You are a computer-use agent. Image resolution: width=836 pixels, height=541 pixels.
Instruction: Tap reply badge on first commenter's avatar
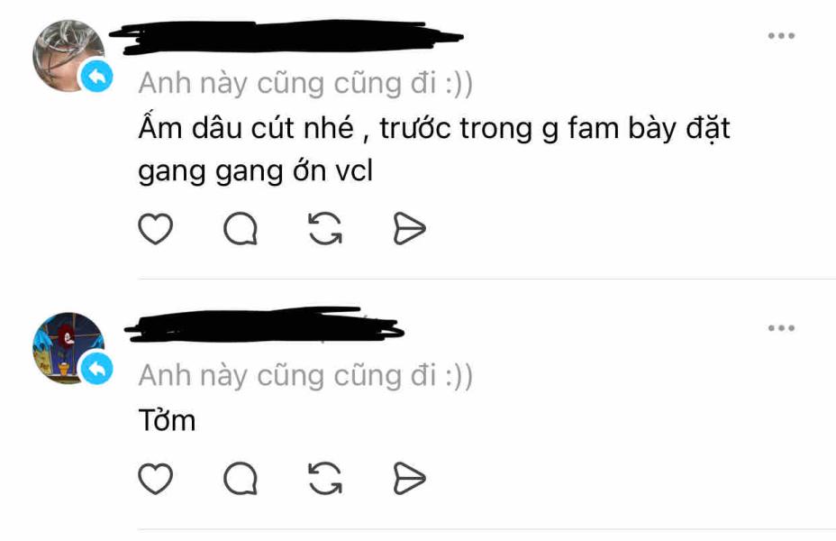97,77
